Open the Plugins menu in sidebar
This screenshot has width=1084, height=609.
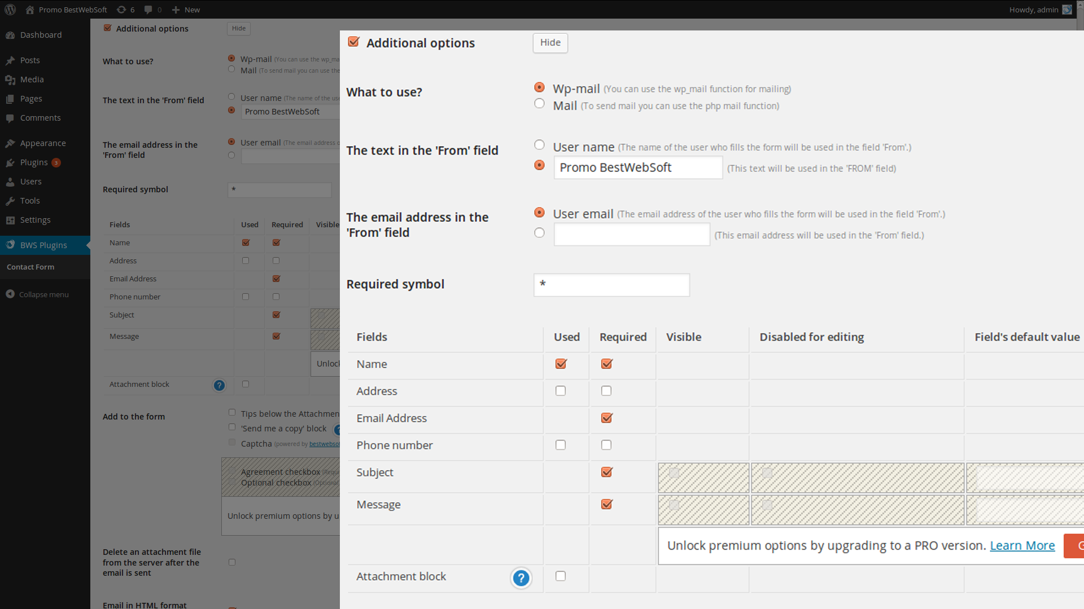34,162
